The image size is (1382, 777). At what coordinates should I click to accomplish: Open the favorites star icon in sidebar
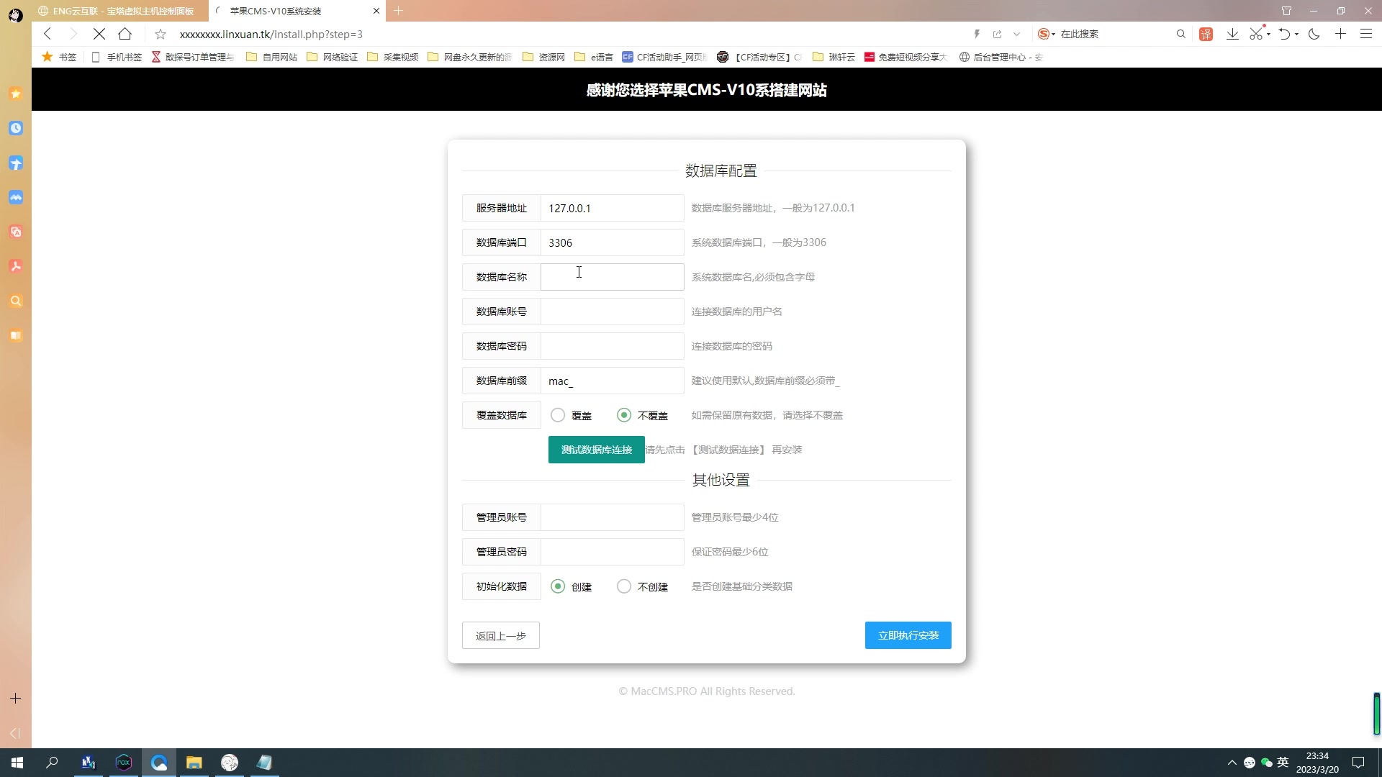(16, 94)
